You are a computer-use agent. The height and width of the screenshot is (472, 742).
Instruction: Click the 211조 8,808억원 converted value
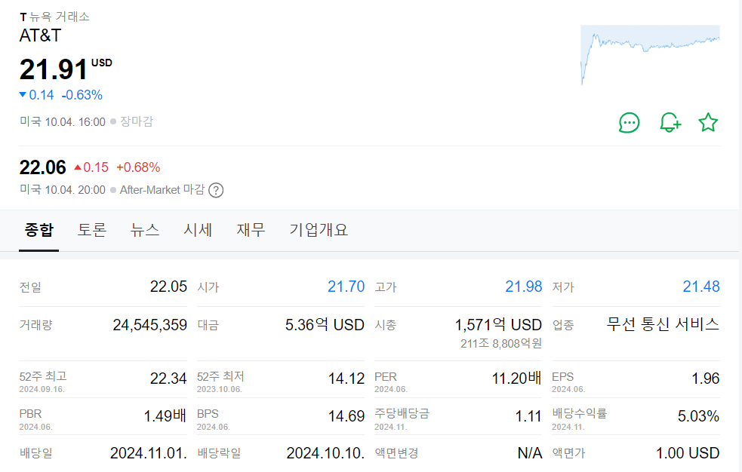(x=501, y=344)
